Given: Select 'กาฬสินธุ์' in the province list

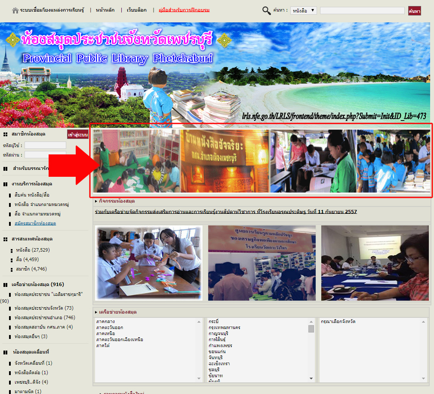Looking at the screenshot, I should click(x=217, y=340).
